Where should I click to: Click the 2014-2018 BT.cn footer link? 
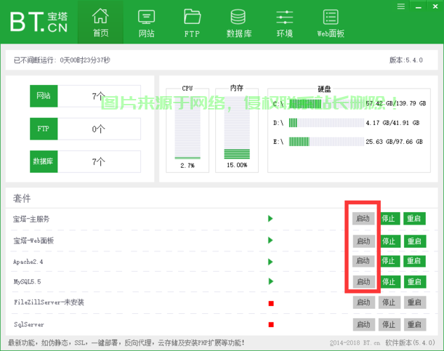tap(355, 343)
